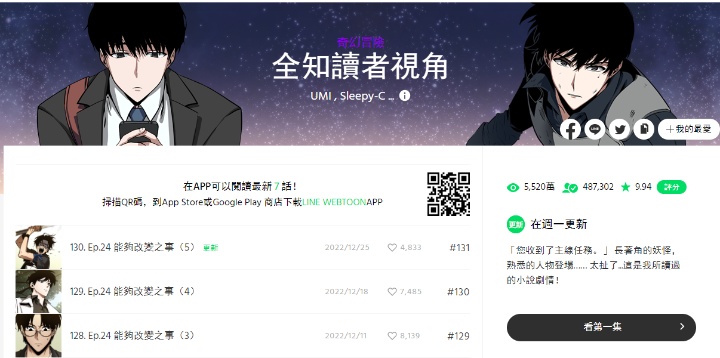Share the webtoon on Facebook
The height and width of the screenshot is (358, 720).
pyautogui.click(x=571, y=129)
